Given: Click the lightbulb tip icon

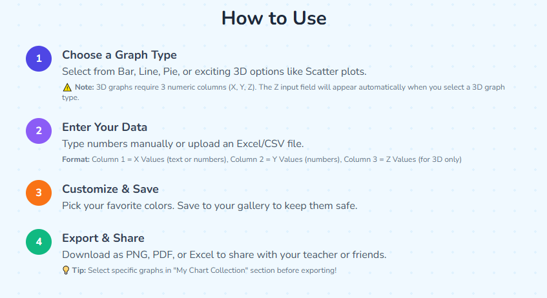Looking at the screenshot, I should tap(66, 270).
